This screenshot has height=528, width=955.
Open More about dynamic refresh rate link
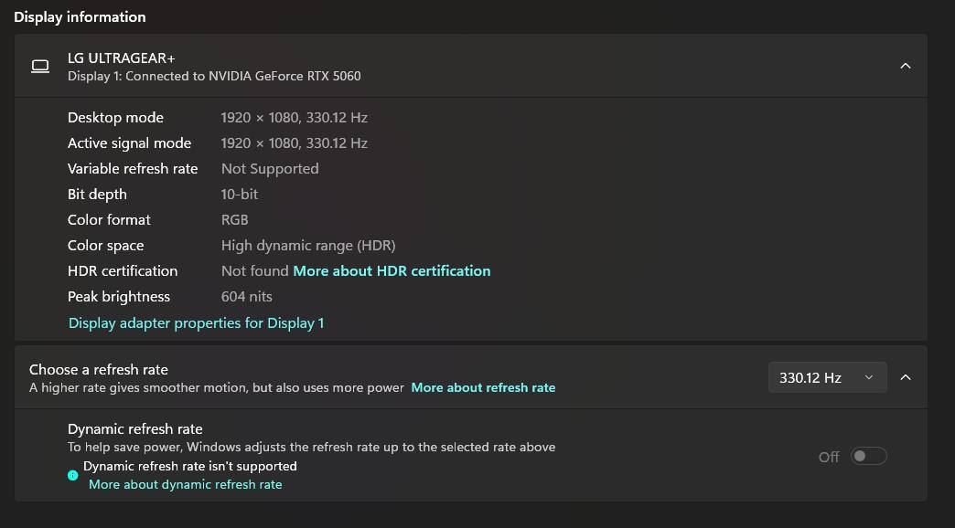[x=185, y=484]
